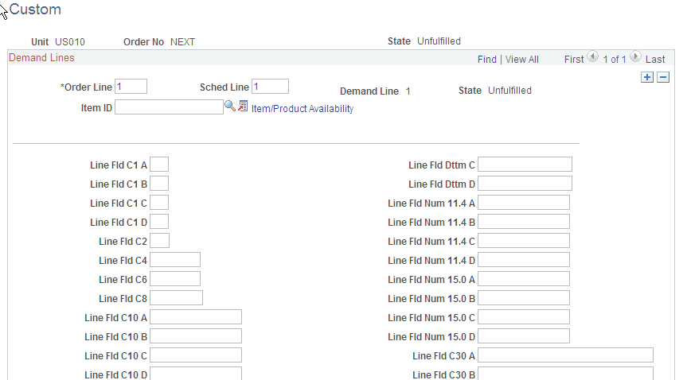The width and height of the screenshot is (687, 380).
Task: Click the Line Fld C4 field
Action: pyautogui.click(x=175, y=260)
